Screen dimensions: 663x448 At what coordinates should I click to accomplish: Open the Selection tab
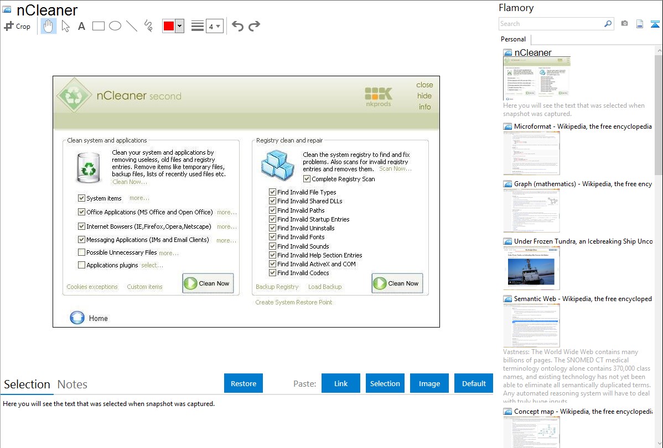pos(27,384)
